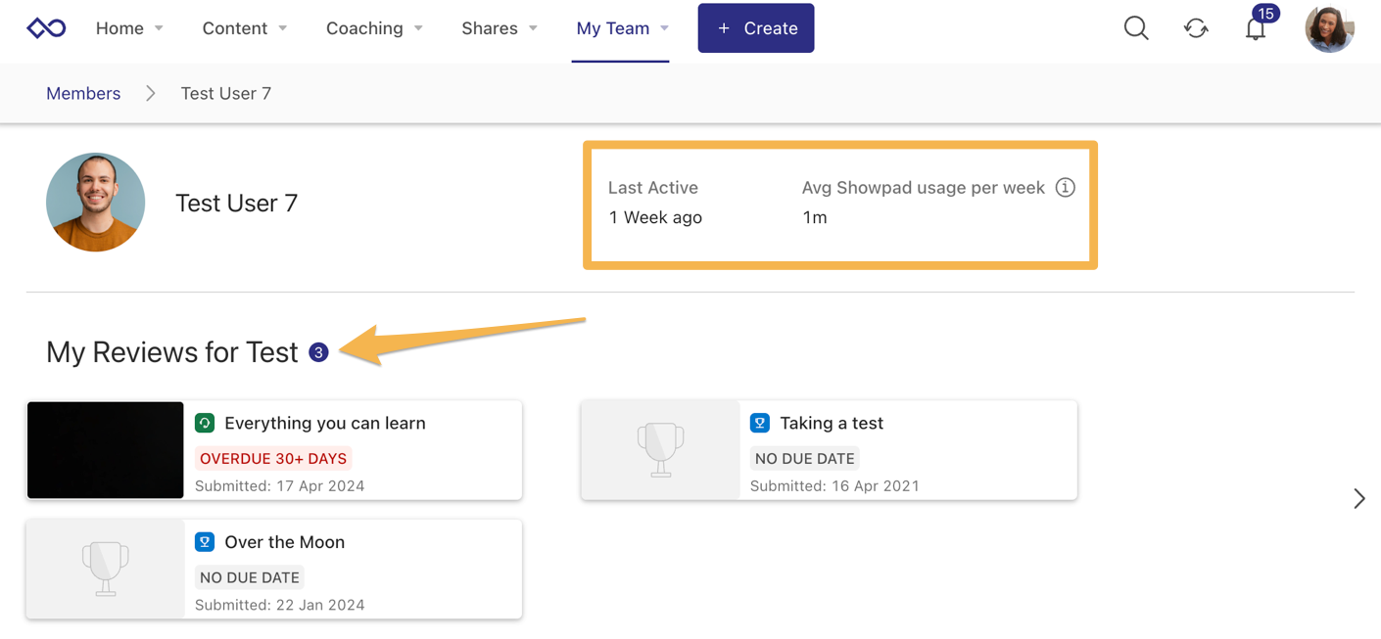Open the Everything you can learn thumbnail

(x=106, y=450)
